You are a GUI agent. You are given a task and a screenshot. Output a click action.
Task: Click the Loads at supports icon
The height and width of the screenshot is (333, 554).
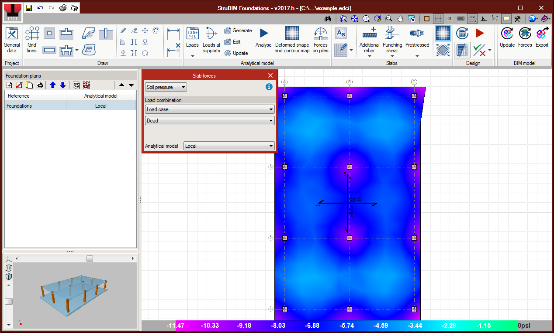pos(211,40)
